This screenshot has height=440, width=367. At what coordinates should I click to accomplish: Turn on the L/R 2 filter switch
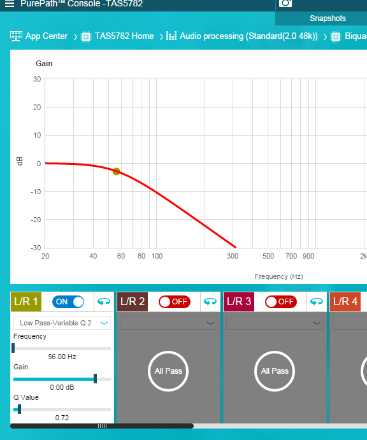pyautogui.click(x=175, y=302)
